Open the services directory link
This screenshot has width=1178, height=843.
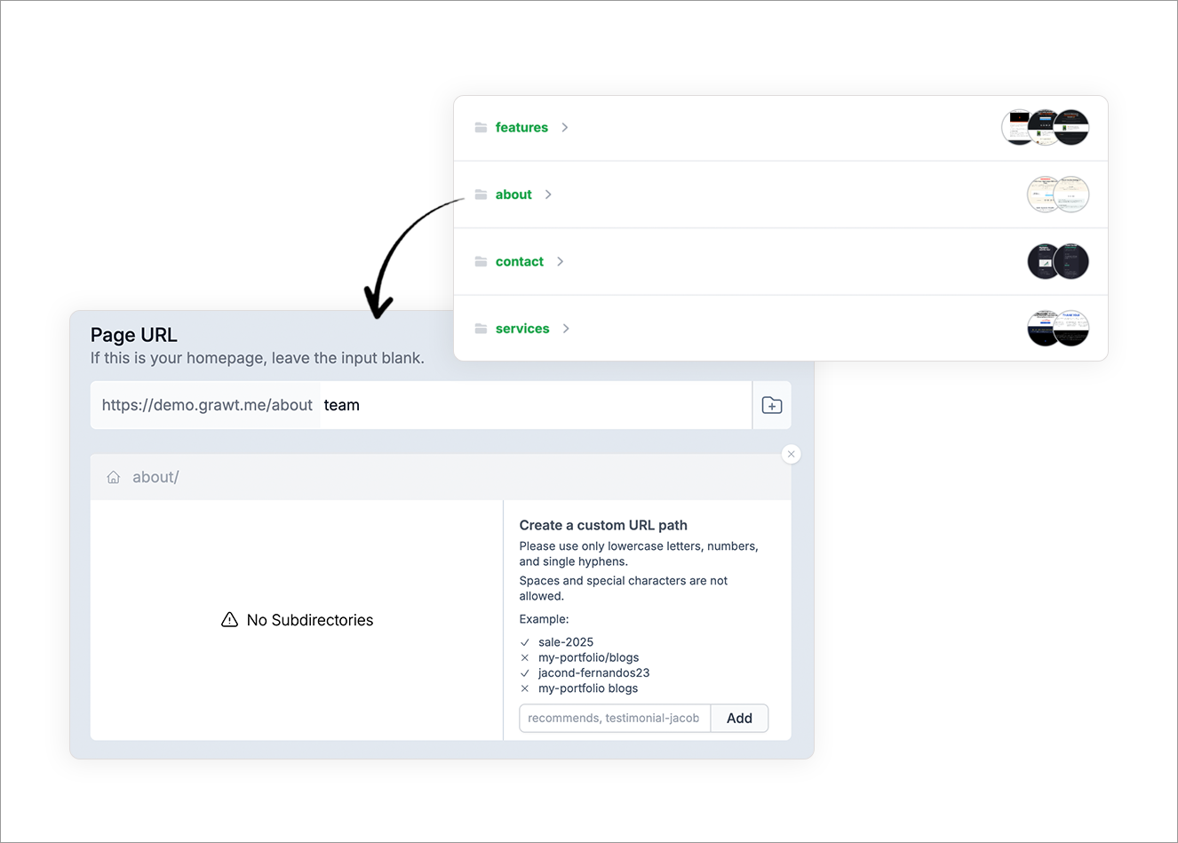tap(522, 329)
